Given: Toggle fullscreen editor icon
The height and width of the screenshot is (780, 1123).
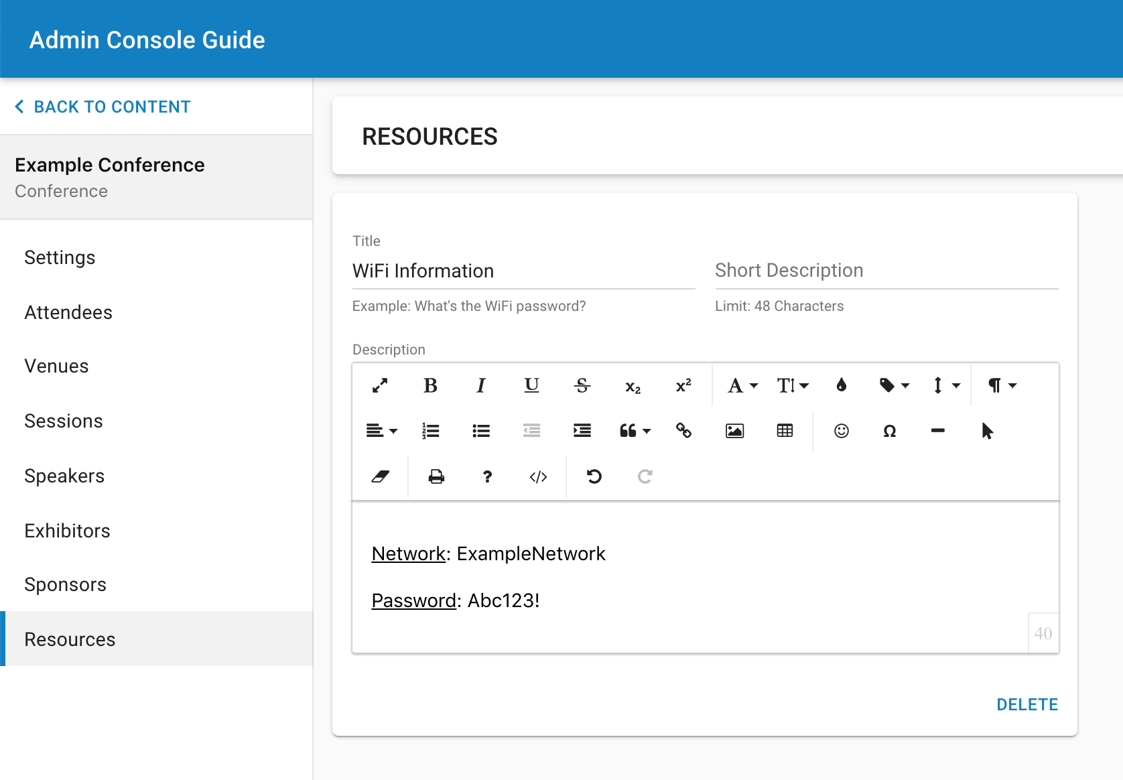Looking at the screenshot, I should pyautogui.click(x=380, y=385).
